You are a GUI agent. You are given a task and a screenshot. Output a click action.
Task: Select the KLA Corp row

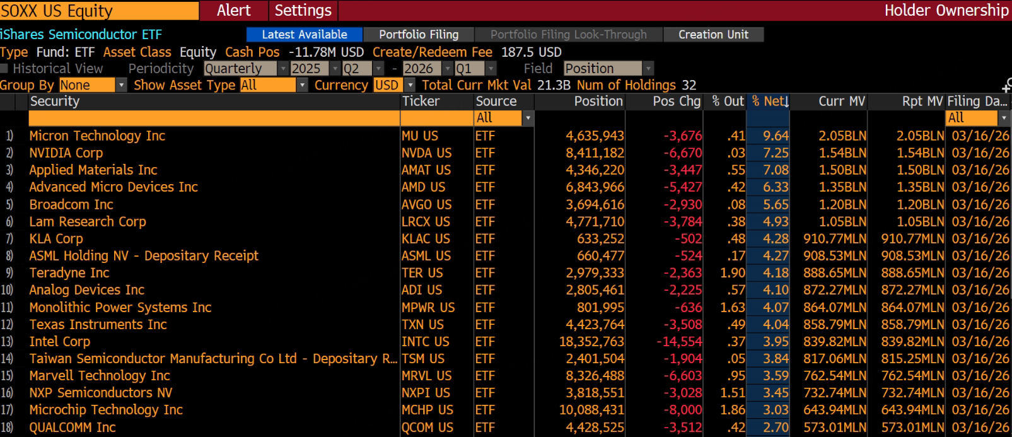tap(506, 238)
